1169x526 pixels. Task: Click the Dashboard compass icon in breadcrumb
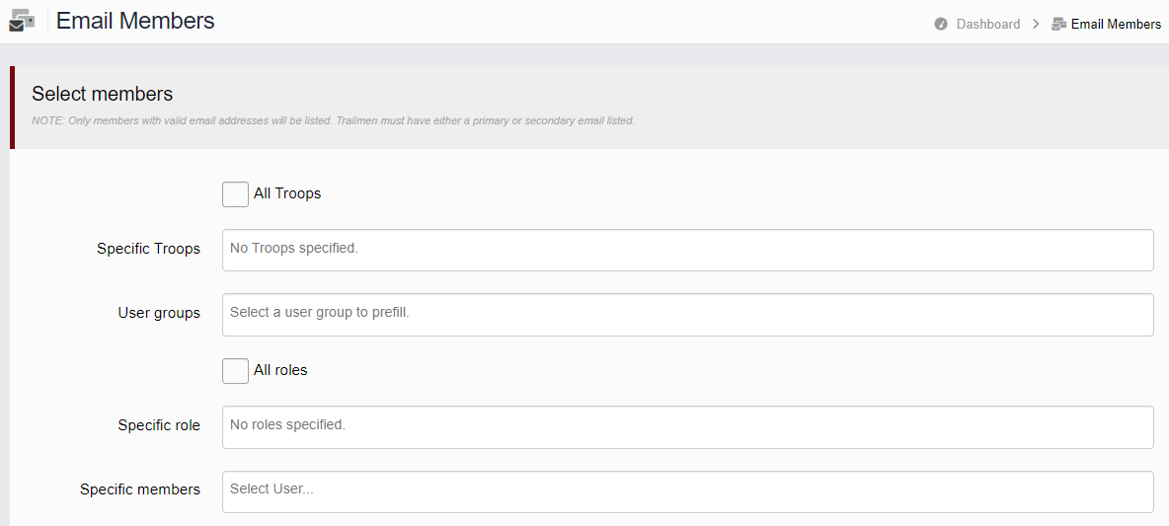coord(941,24)
